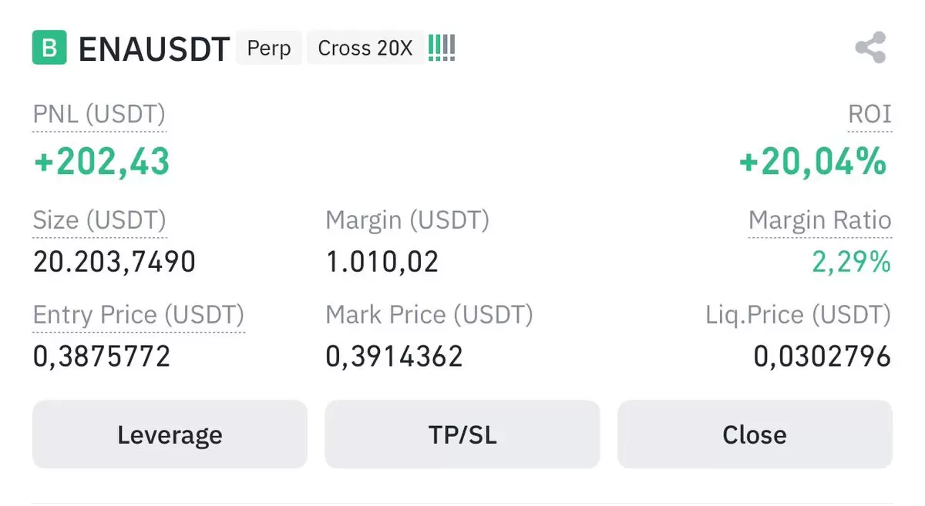
Task: Tap the PNL (USDT) label
Action: click(x=99, y=115)
